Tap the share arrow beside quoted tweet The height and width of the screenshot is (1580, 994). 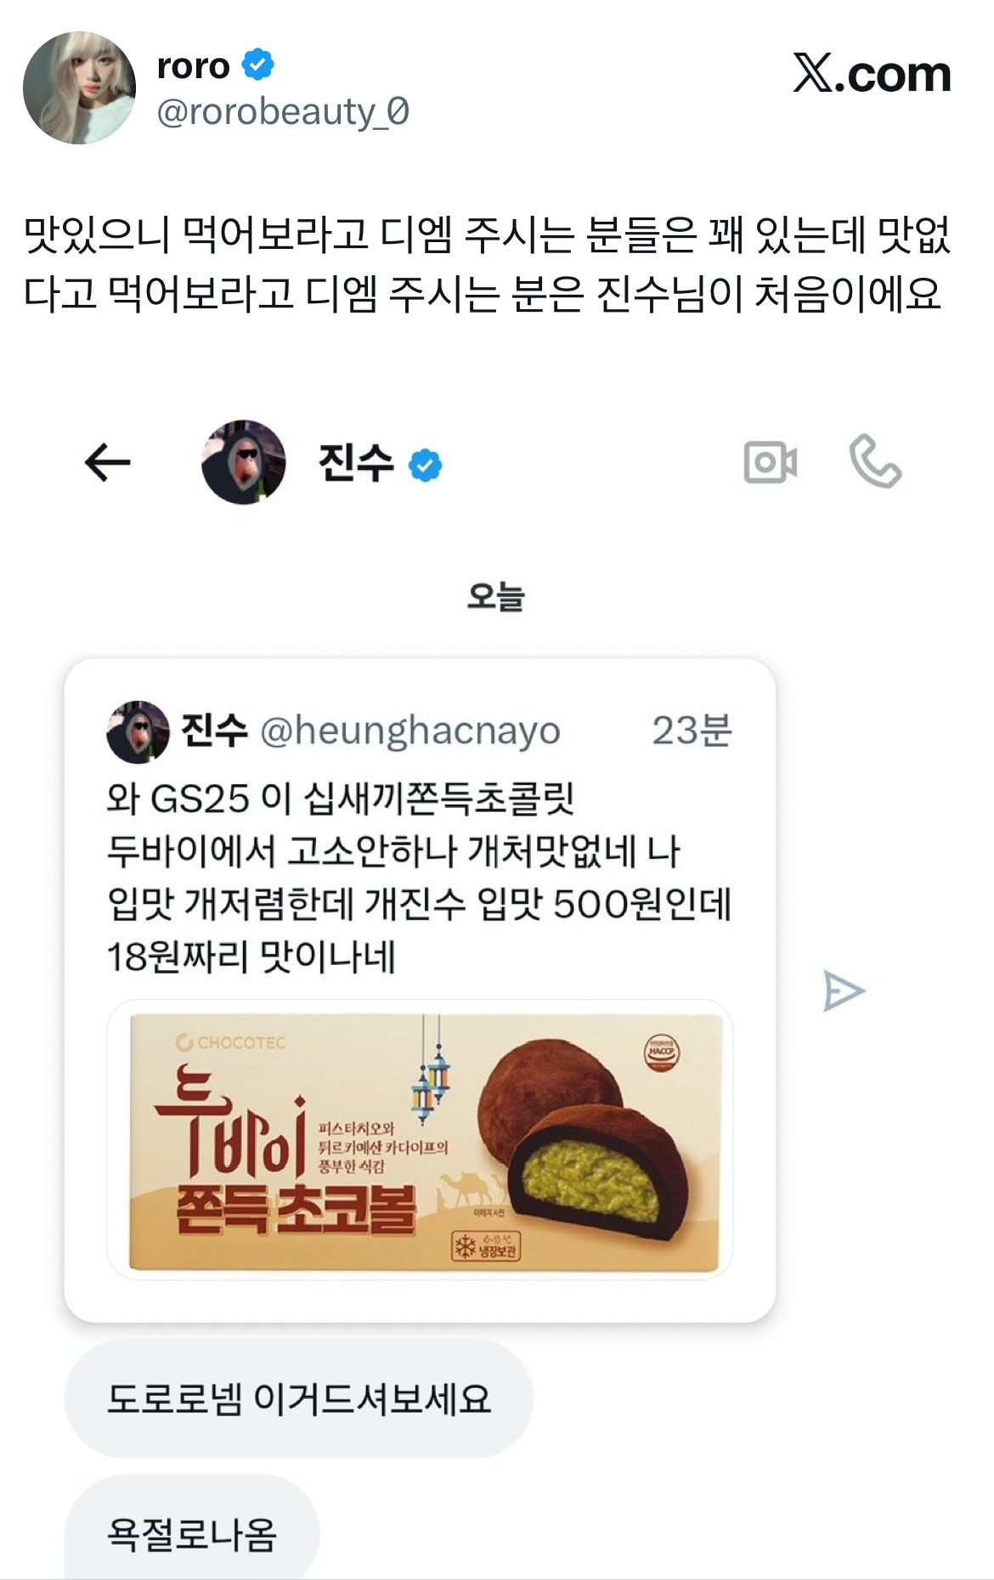pyautogui.click(x=844, y=990)
